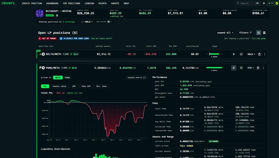This screenshot has height=158, width=279.
Task: Click FULL RANGE limit prices value
Action: [186, 146]
